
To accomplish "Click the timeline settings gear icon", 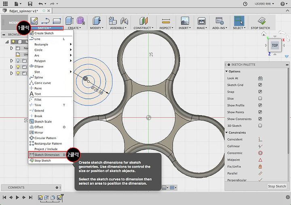I will [288, 197].
